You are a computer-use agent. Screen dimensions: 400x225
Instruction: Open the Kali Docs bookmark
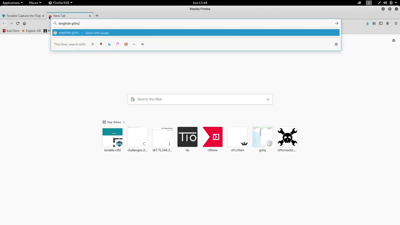(x=11, y=31)
